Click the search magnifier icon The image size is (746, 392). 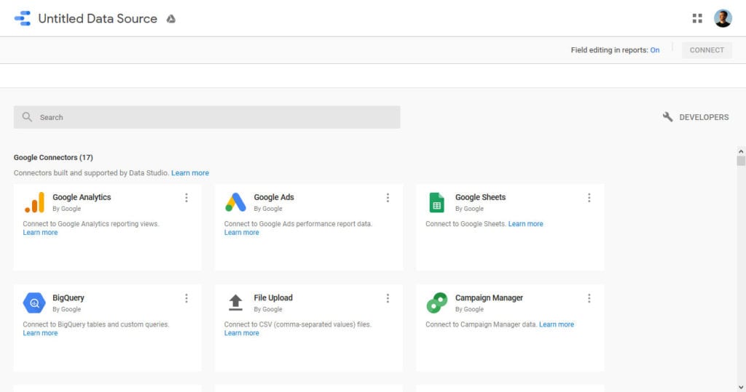[27, 117]
